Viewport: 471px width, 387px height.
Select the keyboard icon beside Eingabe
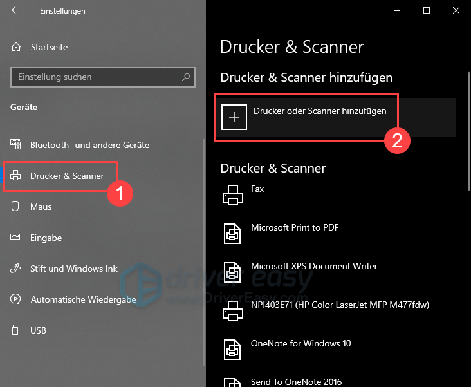point(15,237)
